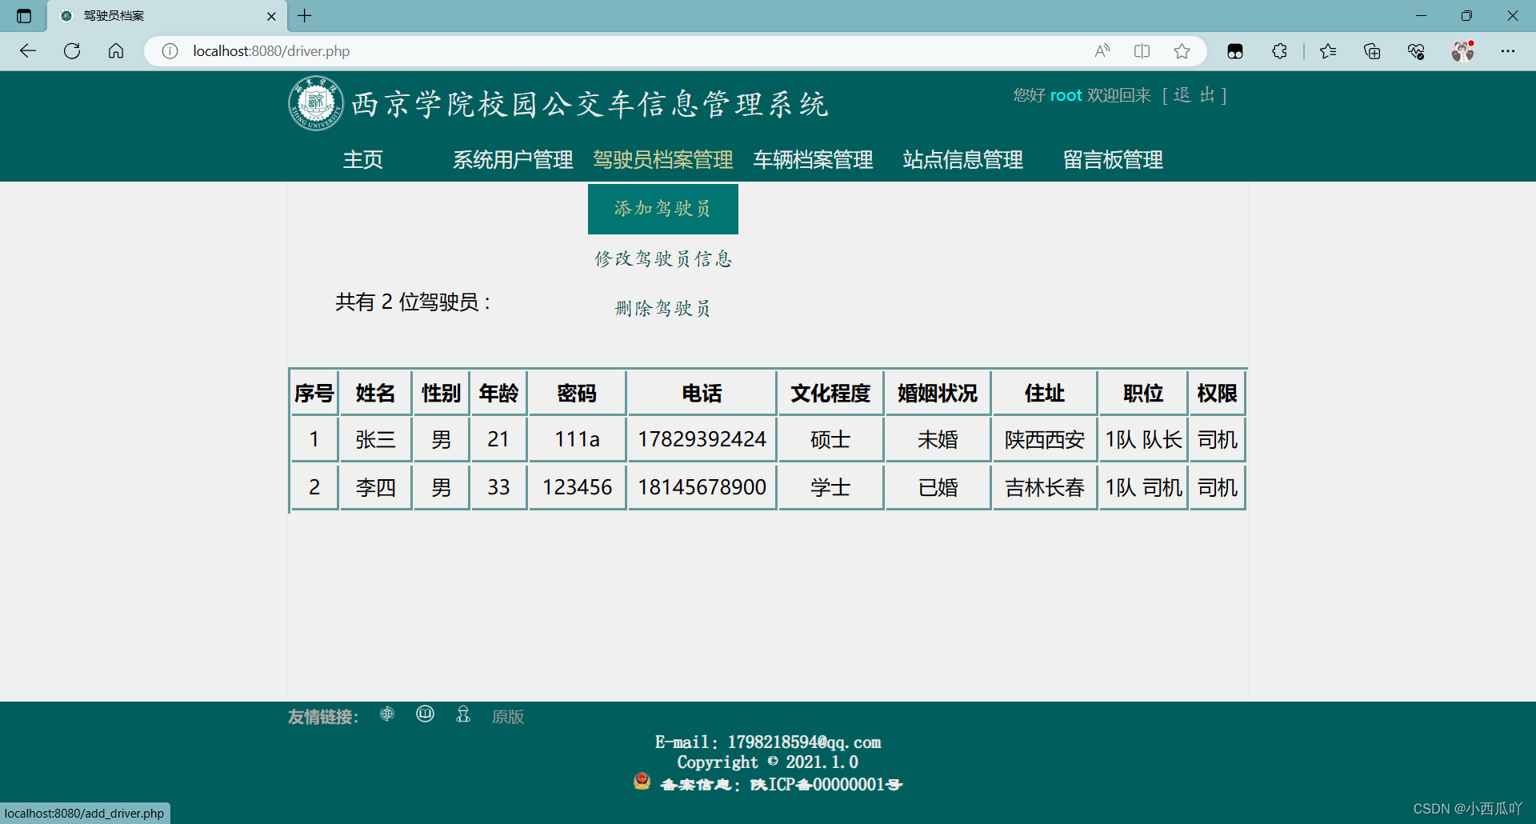Click the police badge filing icon
Image resolution: width=1536 pixels, height=824 pixels.
(642, 781)
